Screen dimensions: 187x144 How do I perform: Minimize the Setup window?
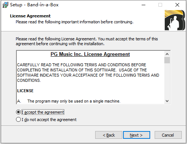click(144, 5)
